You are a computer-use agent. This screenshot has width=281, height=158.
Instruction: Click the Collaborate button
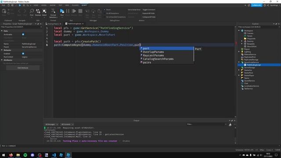[256, 5]
